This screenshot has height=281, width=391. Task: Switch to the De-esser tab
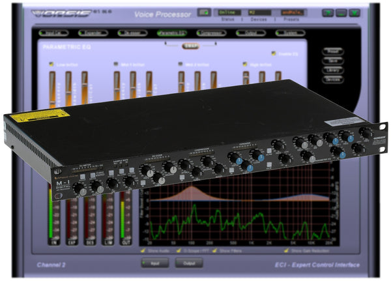tap(132, 33)
